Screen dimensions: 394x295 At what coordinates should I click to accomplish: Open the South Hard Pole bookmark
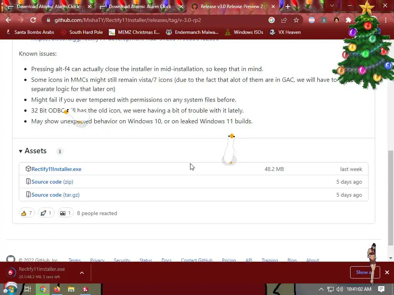[82, 32]
